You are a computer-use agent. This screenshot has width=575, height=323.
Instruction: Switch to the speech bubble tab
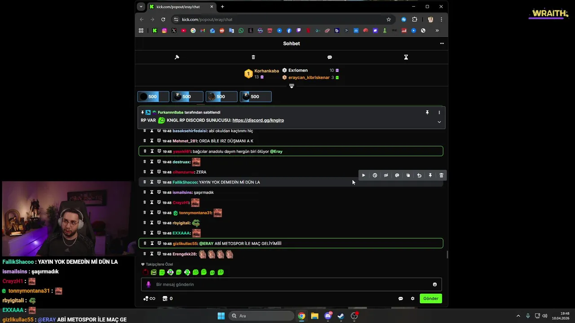[330, 57]
